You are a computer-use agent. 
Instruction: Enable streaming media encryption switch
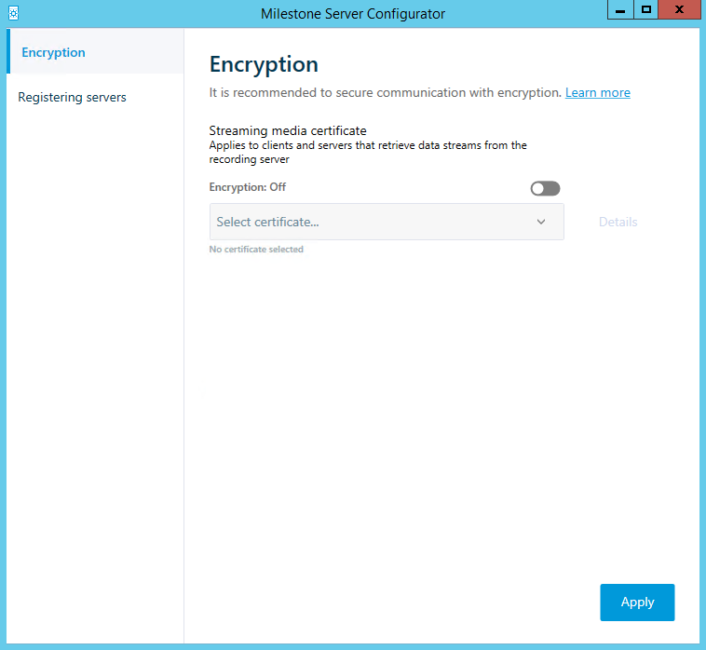coord(545,189)
